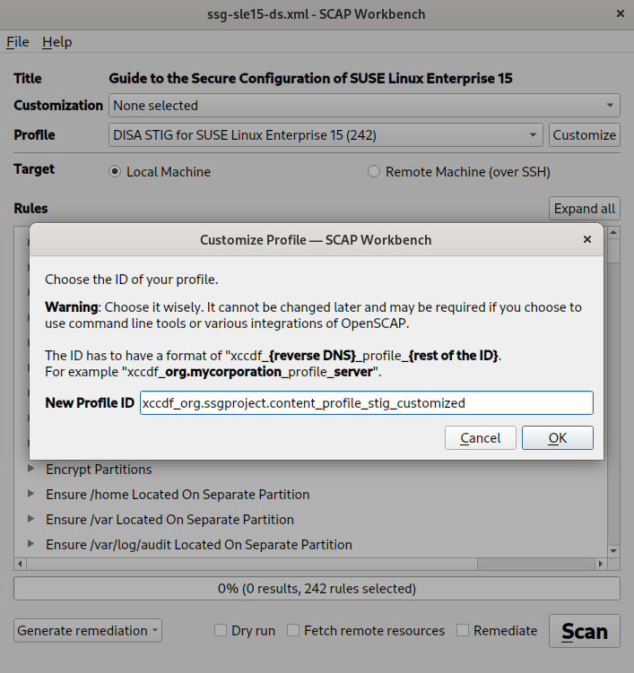Expand Ensure /var/log/audit rule
This screenshot has width=634, height=673.
(32, 544)
